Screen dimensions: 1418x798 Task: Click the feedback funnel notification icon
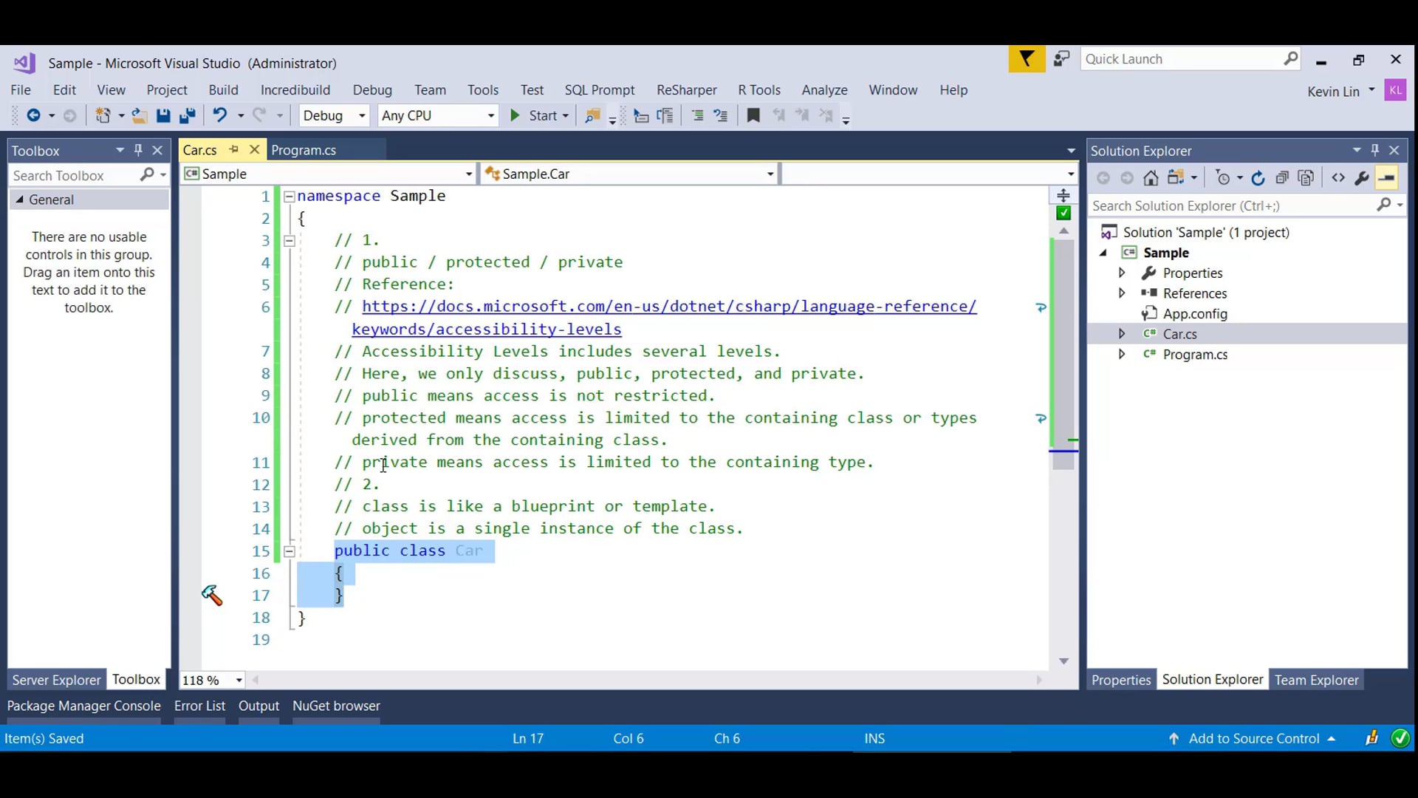click(1027, 59)
